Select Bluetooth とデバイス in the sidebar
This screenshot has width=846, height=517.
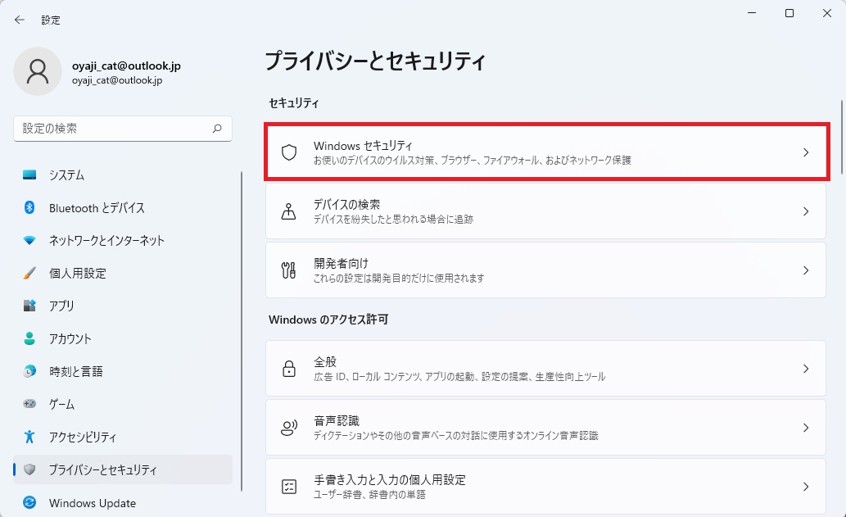pos(123,208)
